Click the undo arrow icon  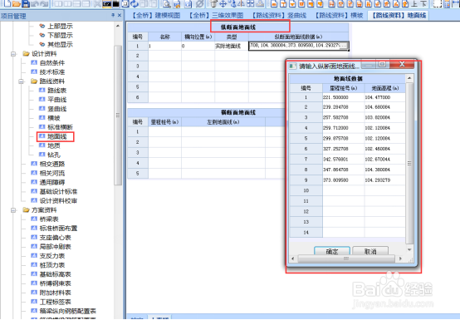coord(35,3)
